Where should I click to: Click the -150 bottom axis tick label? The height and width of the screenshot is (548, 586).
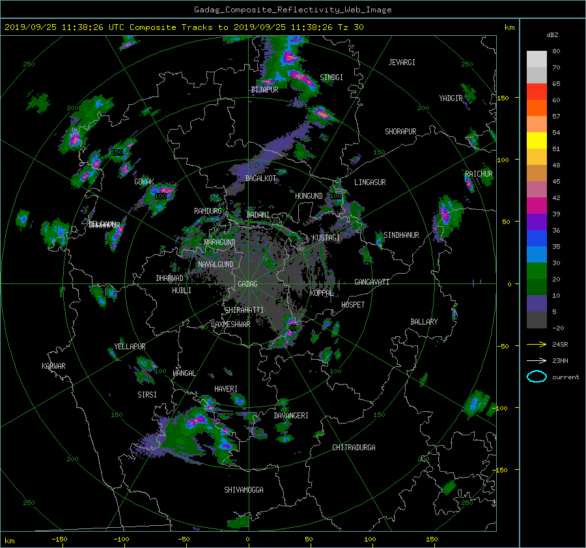[59, 540]
